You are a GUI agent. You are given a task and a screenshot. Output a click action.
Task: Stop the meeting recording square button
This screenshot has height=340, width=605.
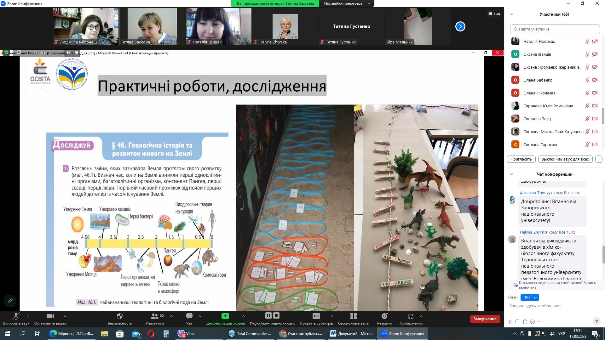tap(276, 315)
